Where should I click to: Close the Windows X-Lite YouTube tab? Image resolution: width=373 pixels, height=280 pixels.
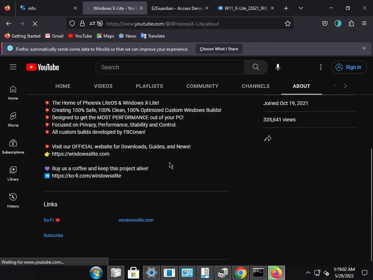(x=141, y=8)
